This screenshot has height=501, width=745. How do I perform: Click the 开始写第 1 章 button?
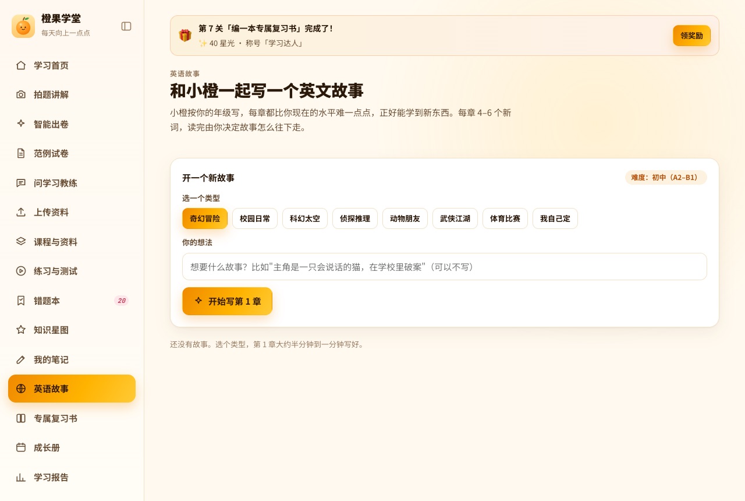point(227,301)
